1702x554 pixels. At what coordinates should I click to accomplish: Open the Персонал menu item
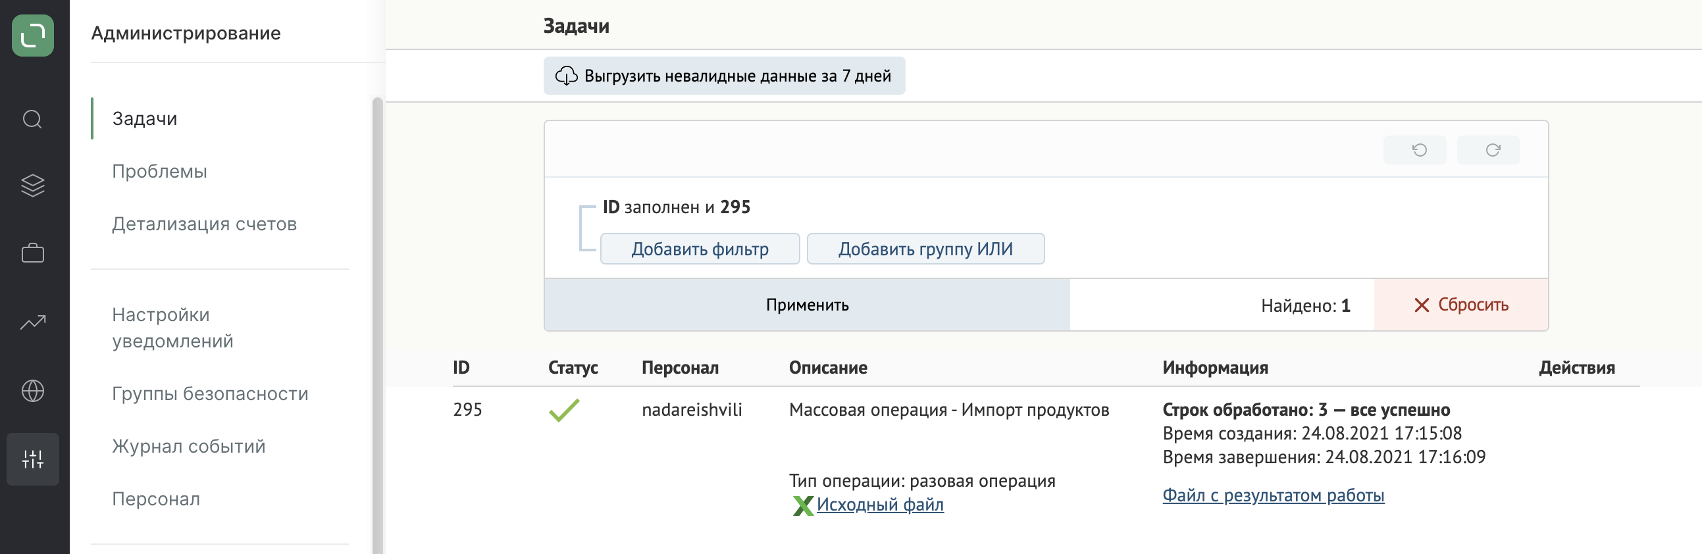(x=156, y=499)
